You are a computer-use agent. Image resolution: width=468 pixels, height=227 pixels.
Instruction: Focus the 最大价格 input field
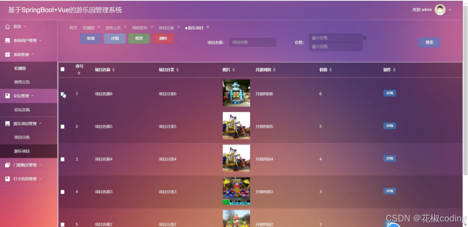click(x=336, y=47)
